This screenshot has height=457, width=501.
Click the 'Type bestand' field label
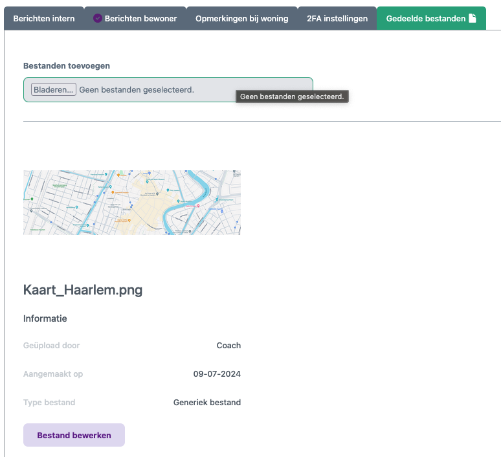49,403
